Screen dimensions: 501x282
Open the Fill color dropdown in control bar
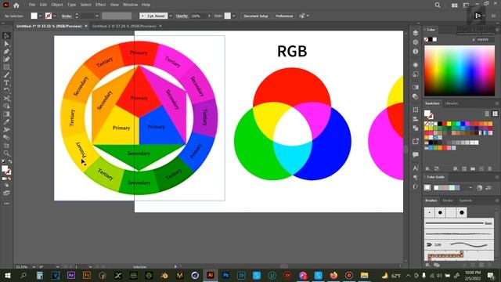(x=40, y=16)
